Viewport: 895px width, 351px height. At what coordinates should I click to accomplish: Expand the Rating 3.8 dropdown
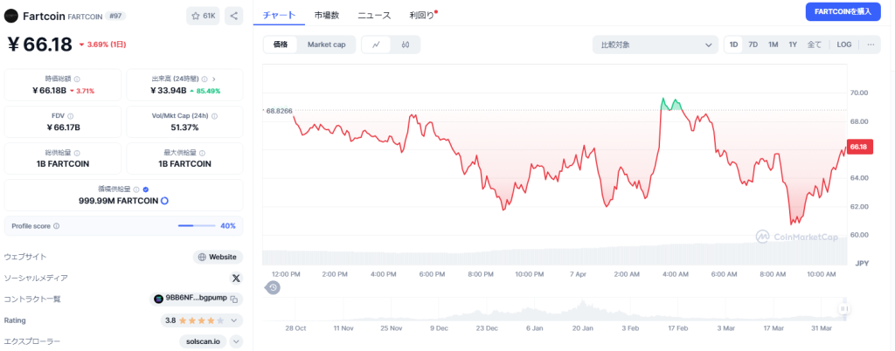pyautogui.click(x=233, y=320)
